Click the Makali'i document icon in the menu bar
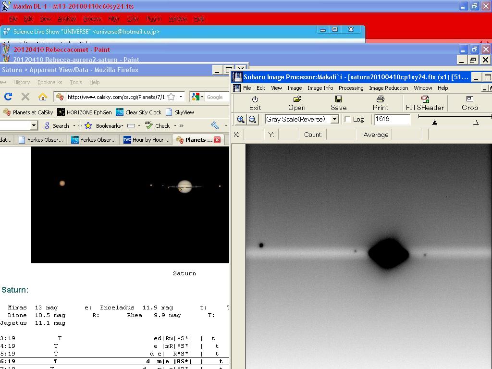This screenshot has width=492, height=369. coord(236,88)
